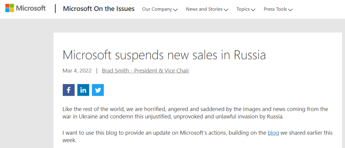Open the Our Company menu
Screen dimensions: 345x148
[157, 9]
